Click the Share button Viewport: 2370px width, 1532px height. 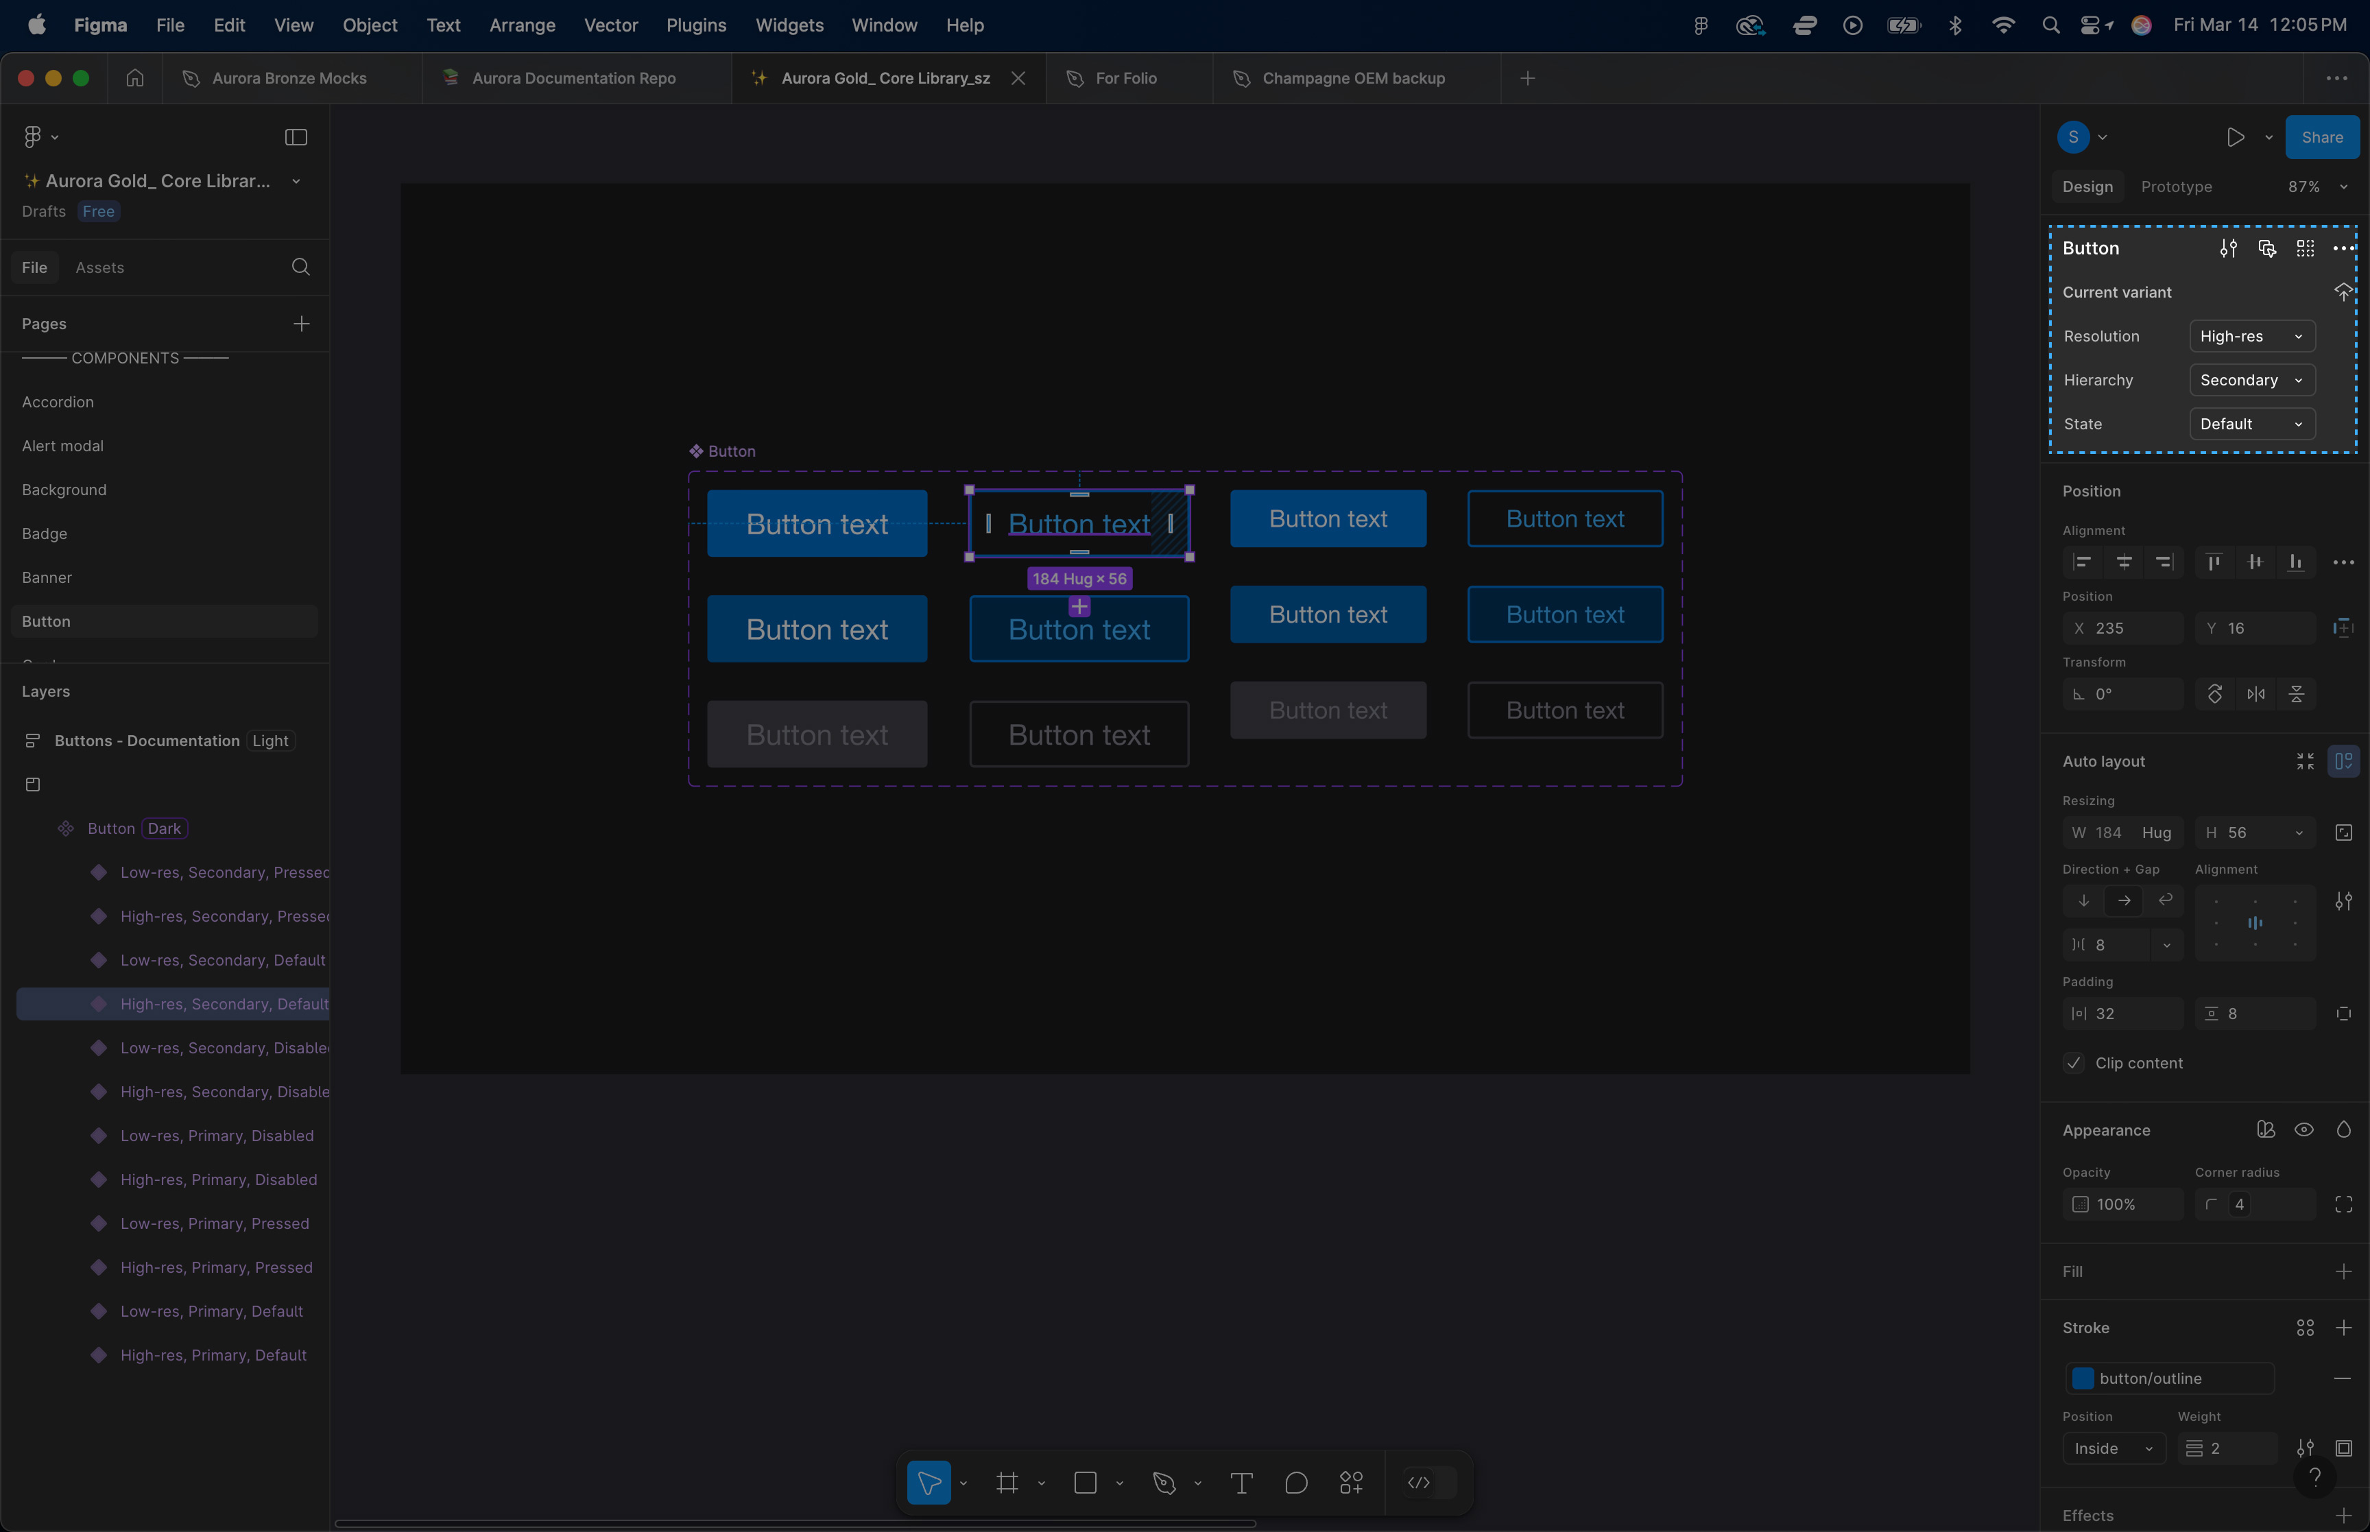(x=2321, y=137)
